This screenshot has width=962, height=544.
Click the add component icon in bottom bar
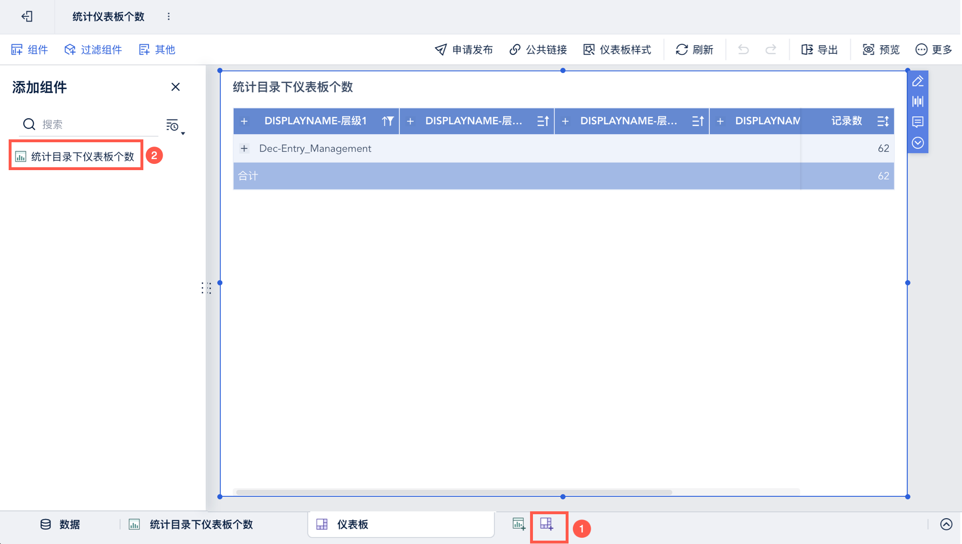519,524
